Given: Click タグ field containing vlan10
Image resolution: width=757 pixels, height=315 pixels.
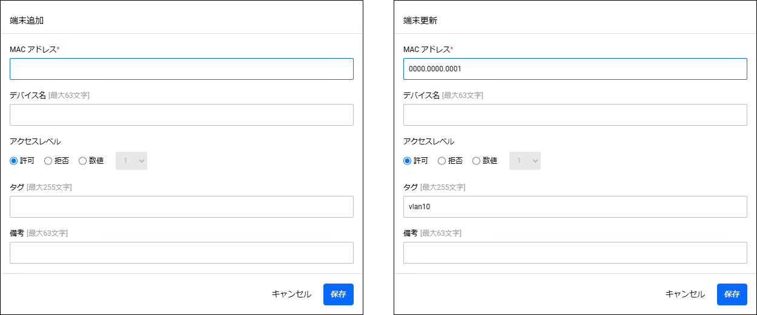Looking at the screenshot, I should [x=575, y=207].
